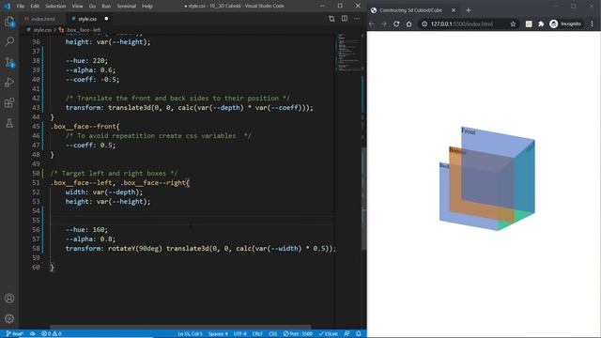Image resolution: width=601 pixels, height=338 pixels.
Task: Open Run and Debug view
Action: pos(9,83)
